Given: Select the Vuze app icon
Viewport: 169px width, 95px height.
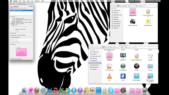Looking at the screenshot, I should coord(123,76).
